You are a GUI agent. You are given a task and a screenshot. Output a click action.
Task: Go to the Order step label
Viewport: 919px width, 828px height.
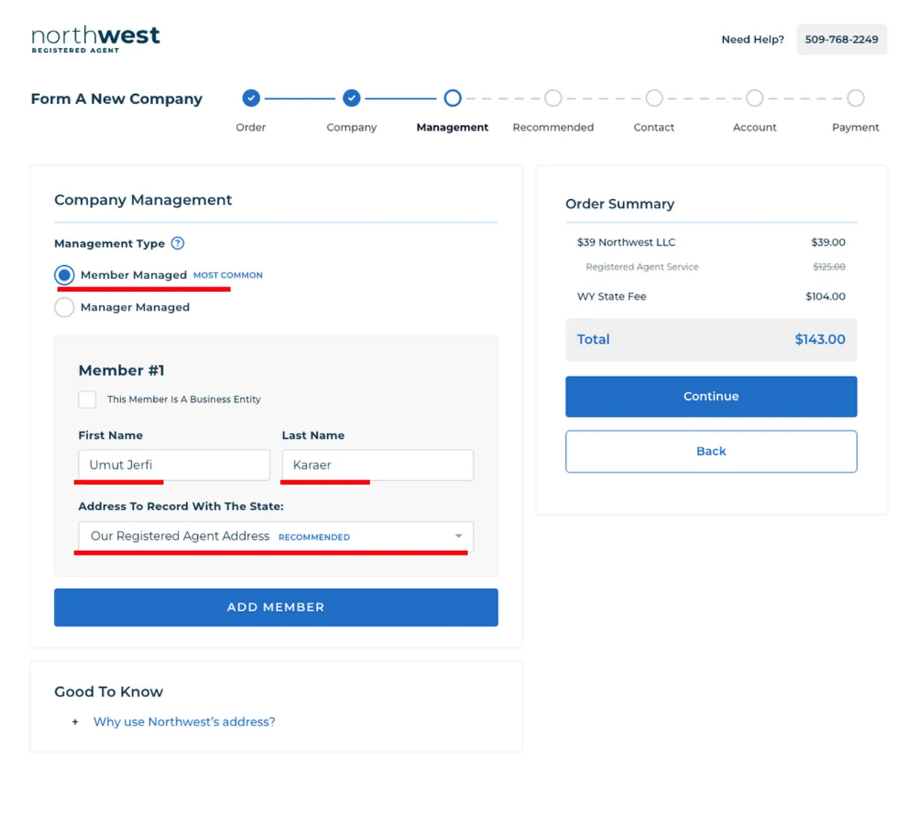coord(250,127)
